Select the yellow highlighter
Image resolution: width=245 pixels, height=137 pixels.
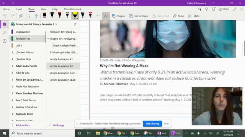click(75, 15)
